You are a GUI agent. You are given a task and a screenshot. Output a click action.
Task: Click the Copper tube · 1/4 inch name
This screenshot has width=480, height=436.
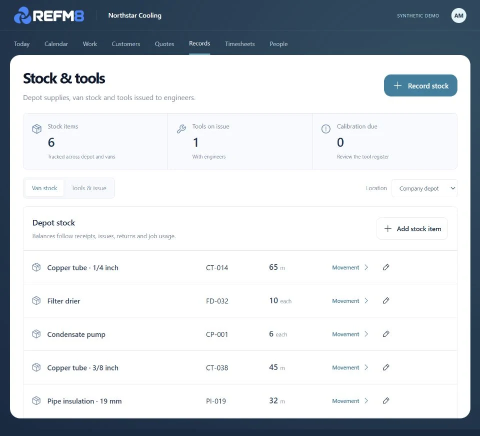click(x=82, y=267)
